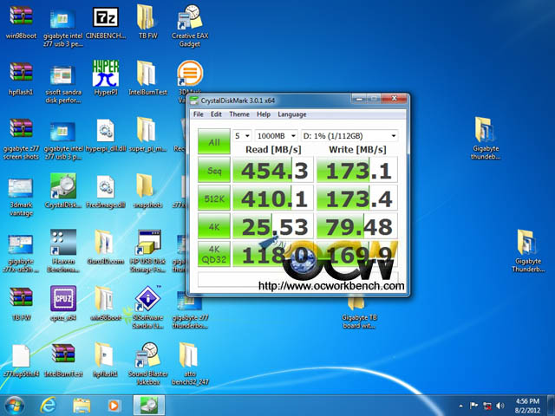This screenshot has width=555, height=416.
Task: Start the 512K random test
Action: 214,198
